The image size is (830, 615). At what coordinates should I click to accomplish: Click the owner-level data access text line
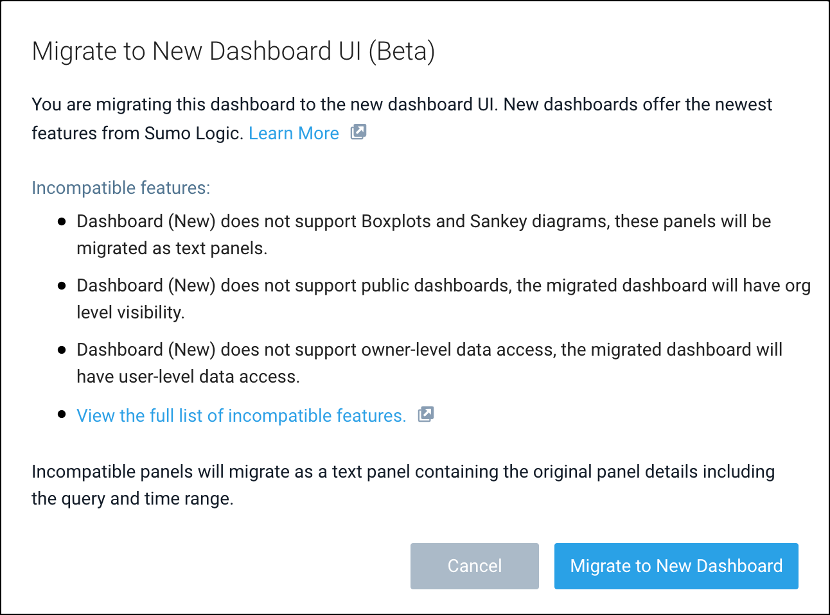click(x=429, y=350)
